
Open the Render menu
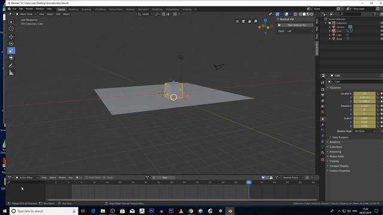point(29,9)
